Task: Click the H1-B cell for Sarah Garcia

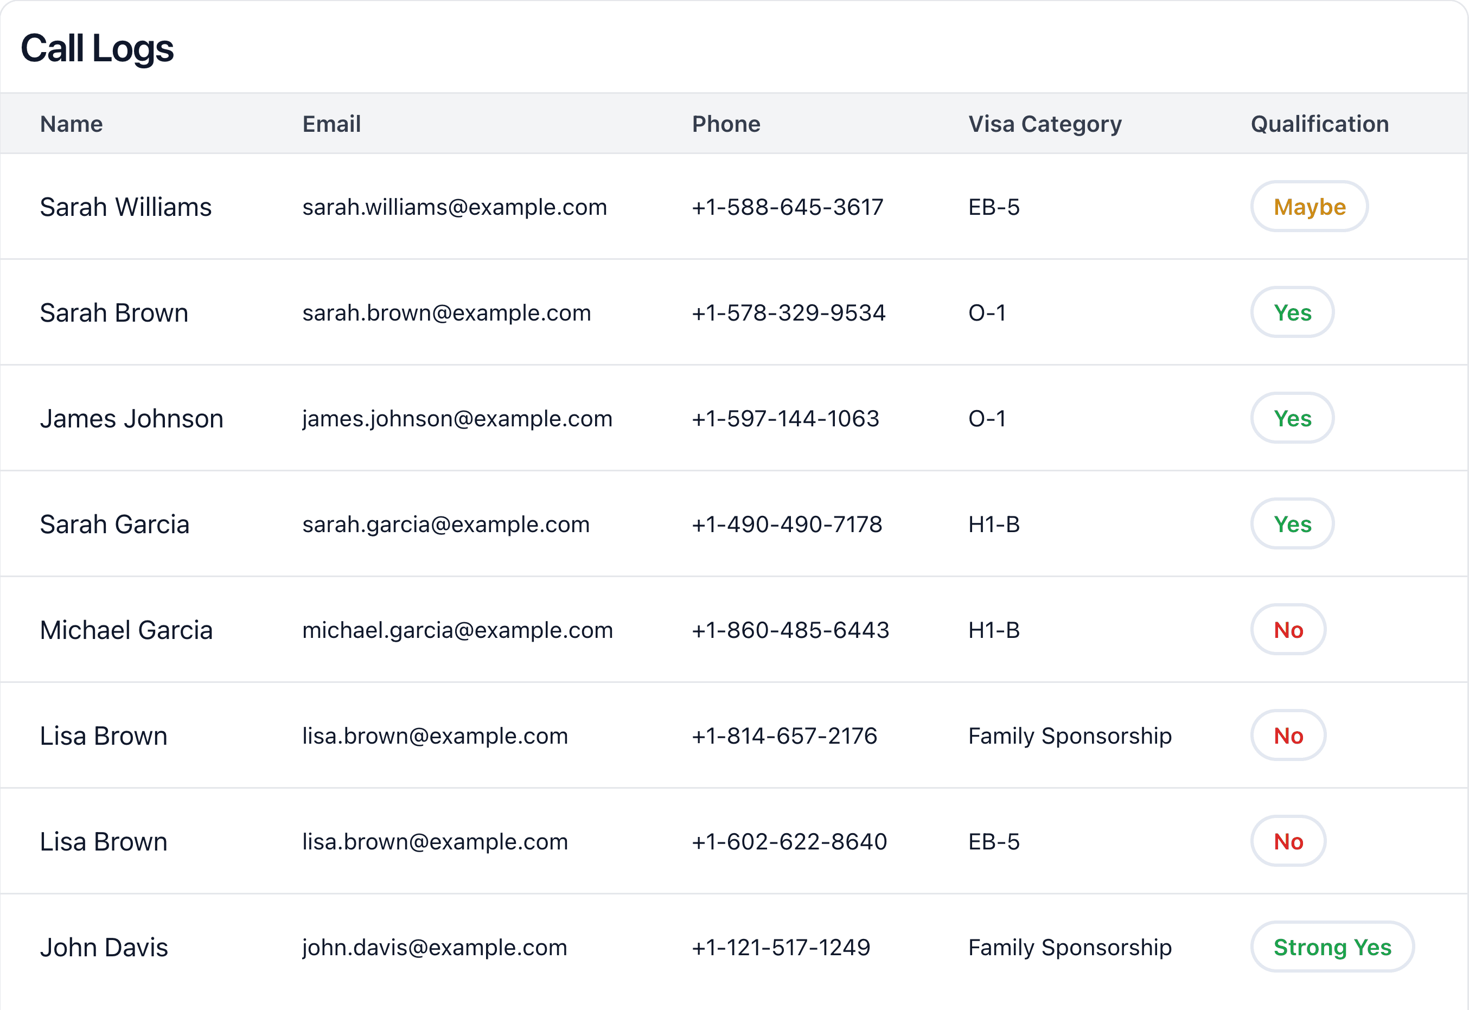Action: pyautogui.click(x=994, y=525)
